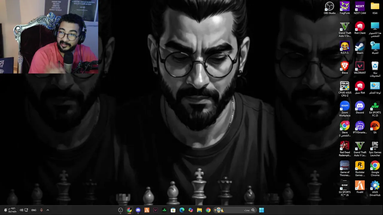Viewport: 383px width, 215px height.
Task: Launch R.E.P.O. game shortcut
Action: point(345,48)
